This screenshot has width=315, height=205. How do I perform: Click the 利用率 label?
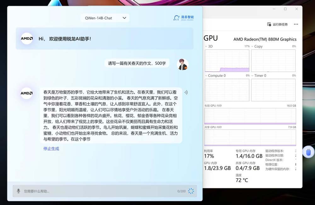click(209, 151)
